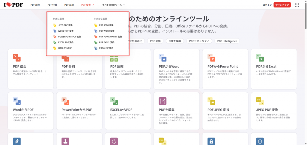Click the PDFからExcel card icon
This screenshot has height=145, width=307.
[260, 58]
